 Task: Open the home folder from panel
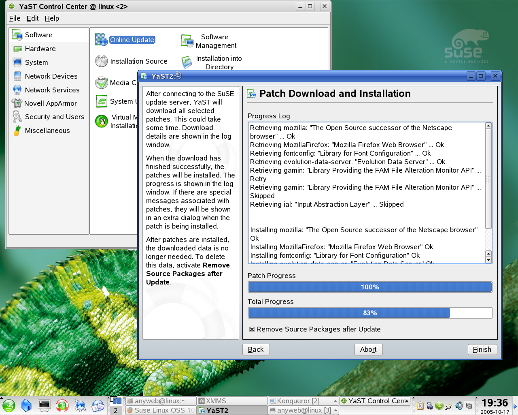tap(26, 406)
